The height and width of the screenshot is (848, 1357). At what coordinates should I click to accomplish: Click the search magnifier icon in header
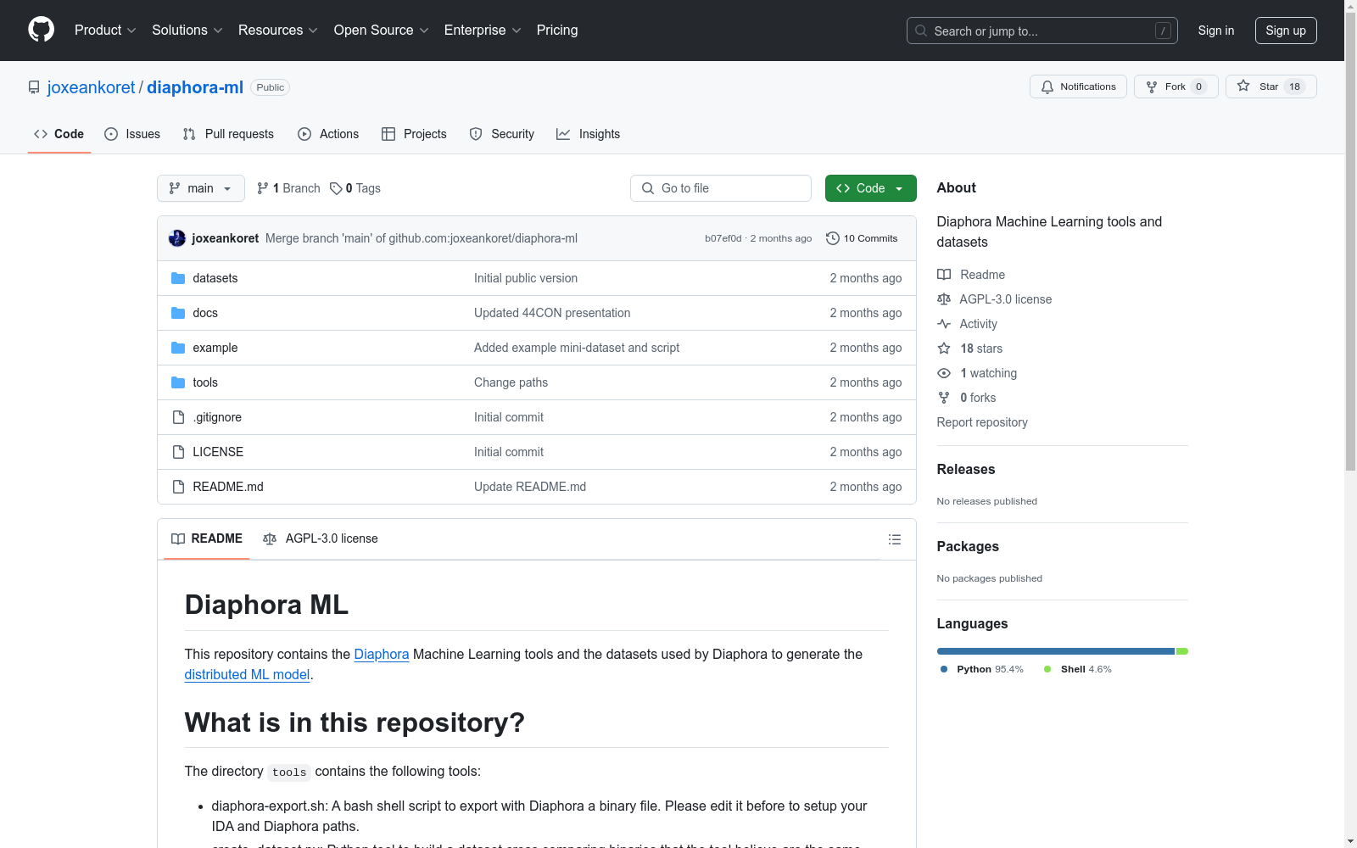[x=921, y=31]
